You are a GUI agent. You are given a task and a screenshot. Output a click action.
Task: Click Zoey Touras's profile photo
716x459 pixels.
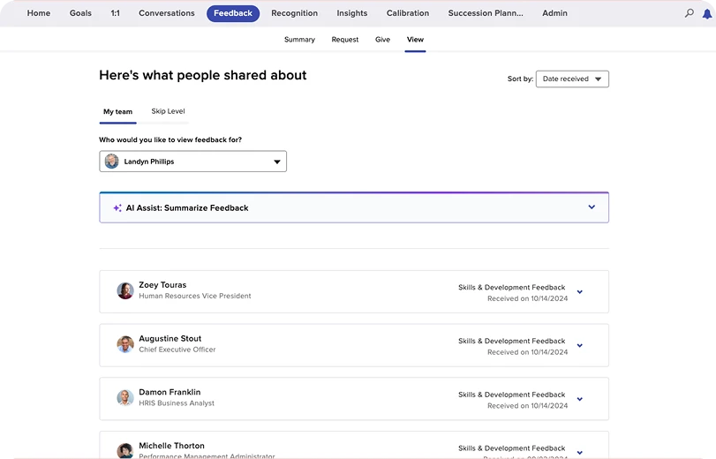click(125, 291)
